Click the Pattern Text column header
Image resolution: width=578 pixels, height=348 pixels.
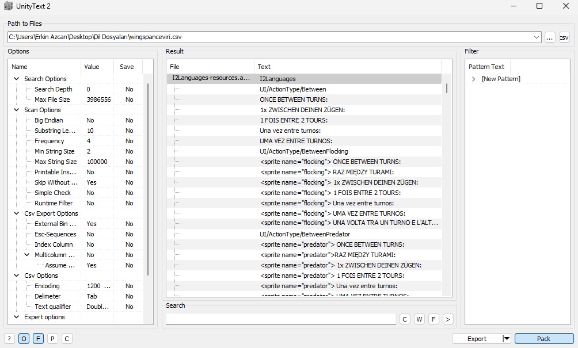tap(486, 67)
